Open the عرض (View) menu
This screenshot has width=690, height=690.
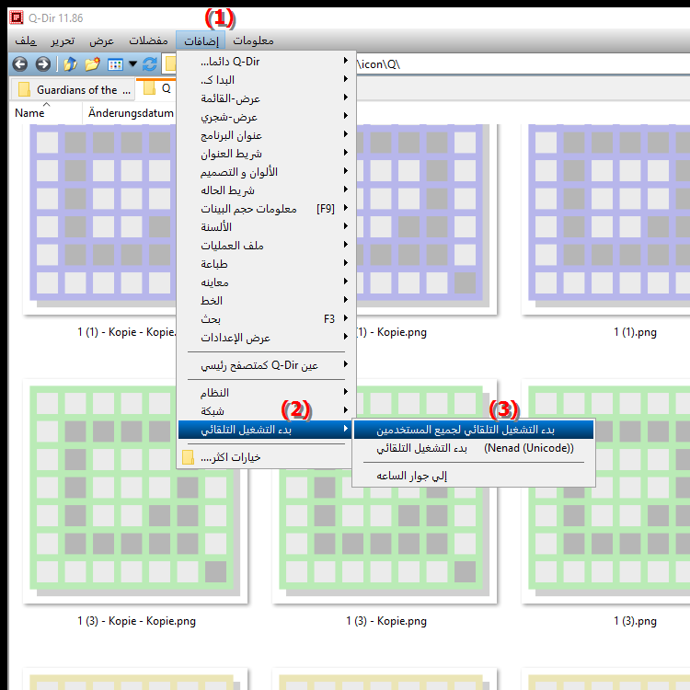click(x=101, y=40)
